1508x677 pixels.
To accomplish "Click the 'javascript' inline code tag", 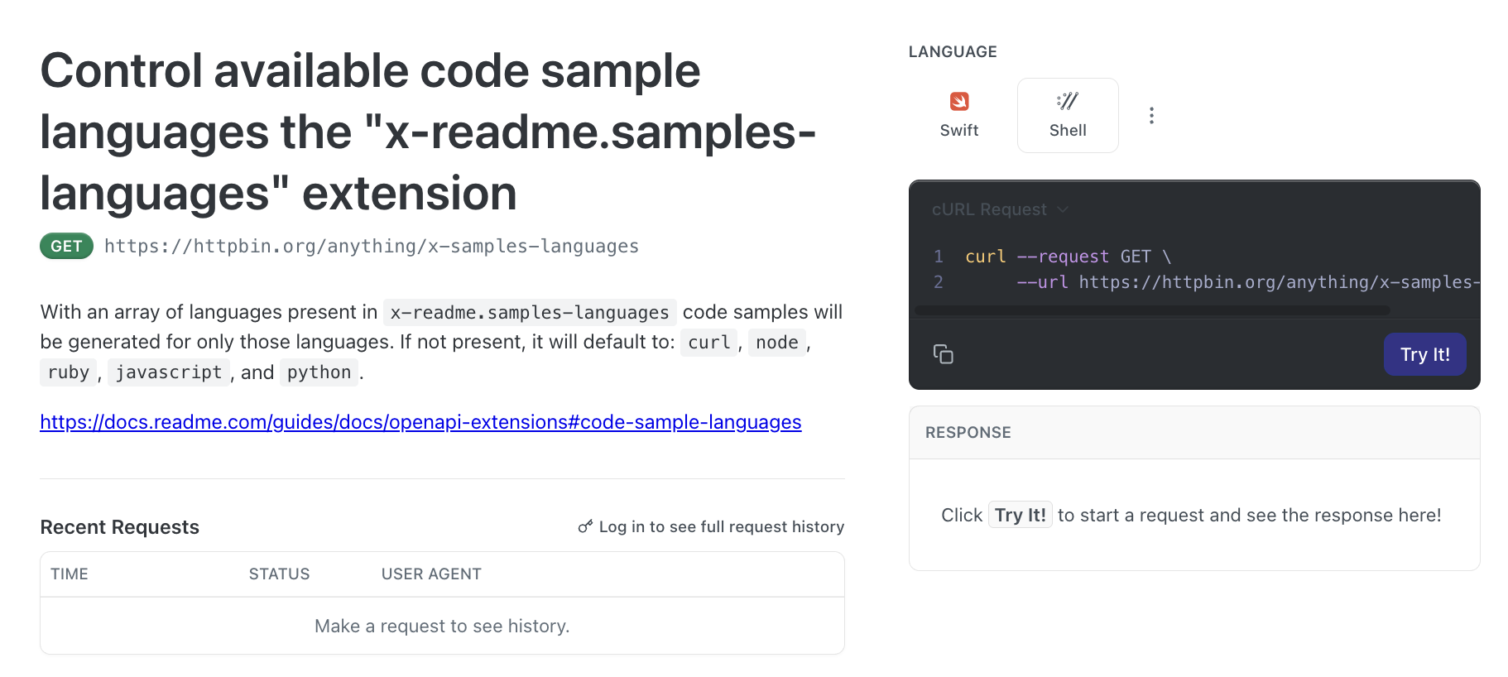I will (x=169, y=372).
